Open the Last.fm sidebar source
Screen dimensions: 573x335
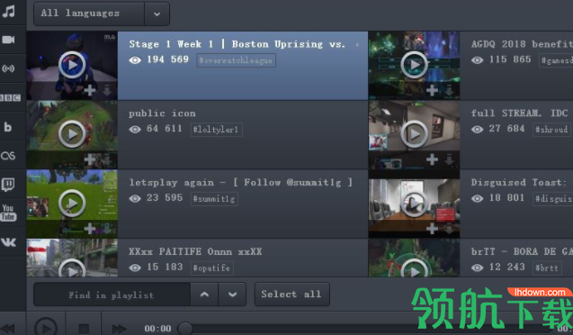[8, 156]
